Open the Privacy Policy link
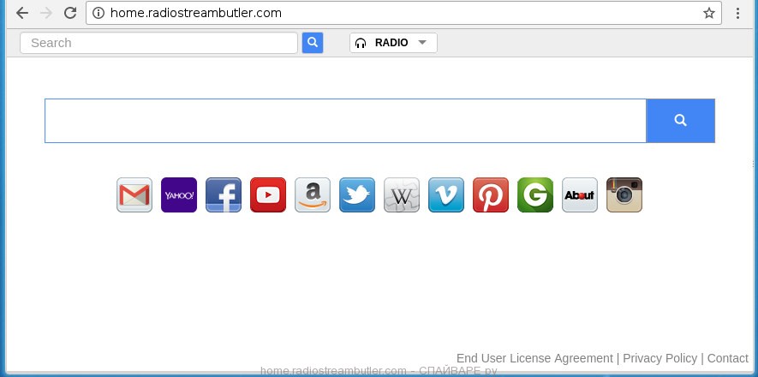 [x=660, y=358]
